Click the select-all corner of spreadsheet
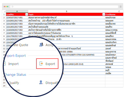Screen dimensions: 125x97 tap(4, 11)
